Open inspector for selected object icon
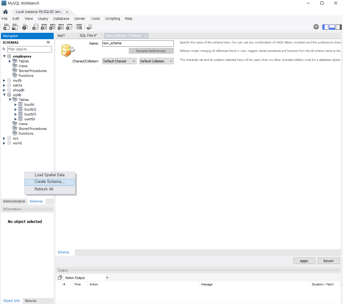Image resolution: width=343 pixels, height=304 pixels. click(25, 27)
